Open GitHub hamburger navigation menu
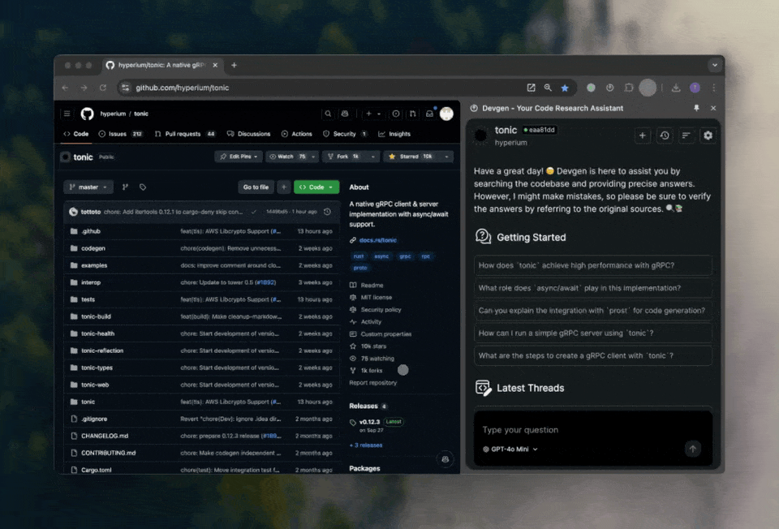The image size is (779, 529). (67, 114)
